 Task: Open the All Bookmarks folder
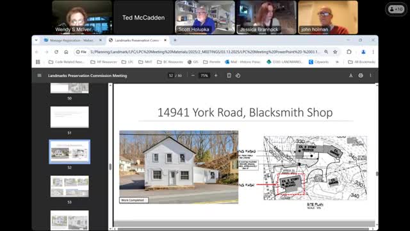point(361,62)
